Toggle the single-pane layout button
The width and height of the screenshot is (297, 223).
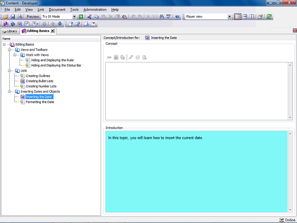(x=238, y=17)
